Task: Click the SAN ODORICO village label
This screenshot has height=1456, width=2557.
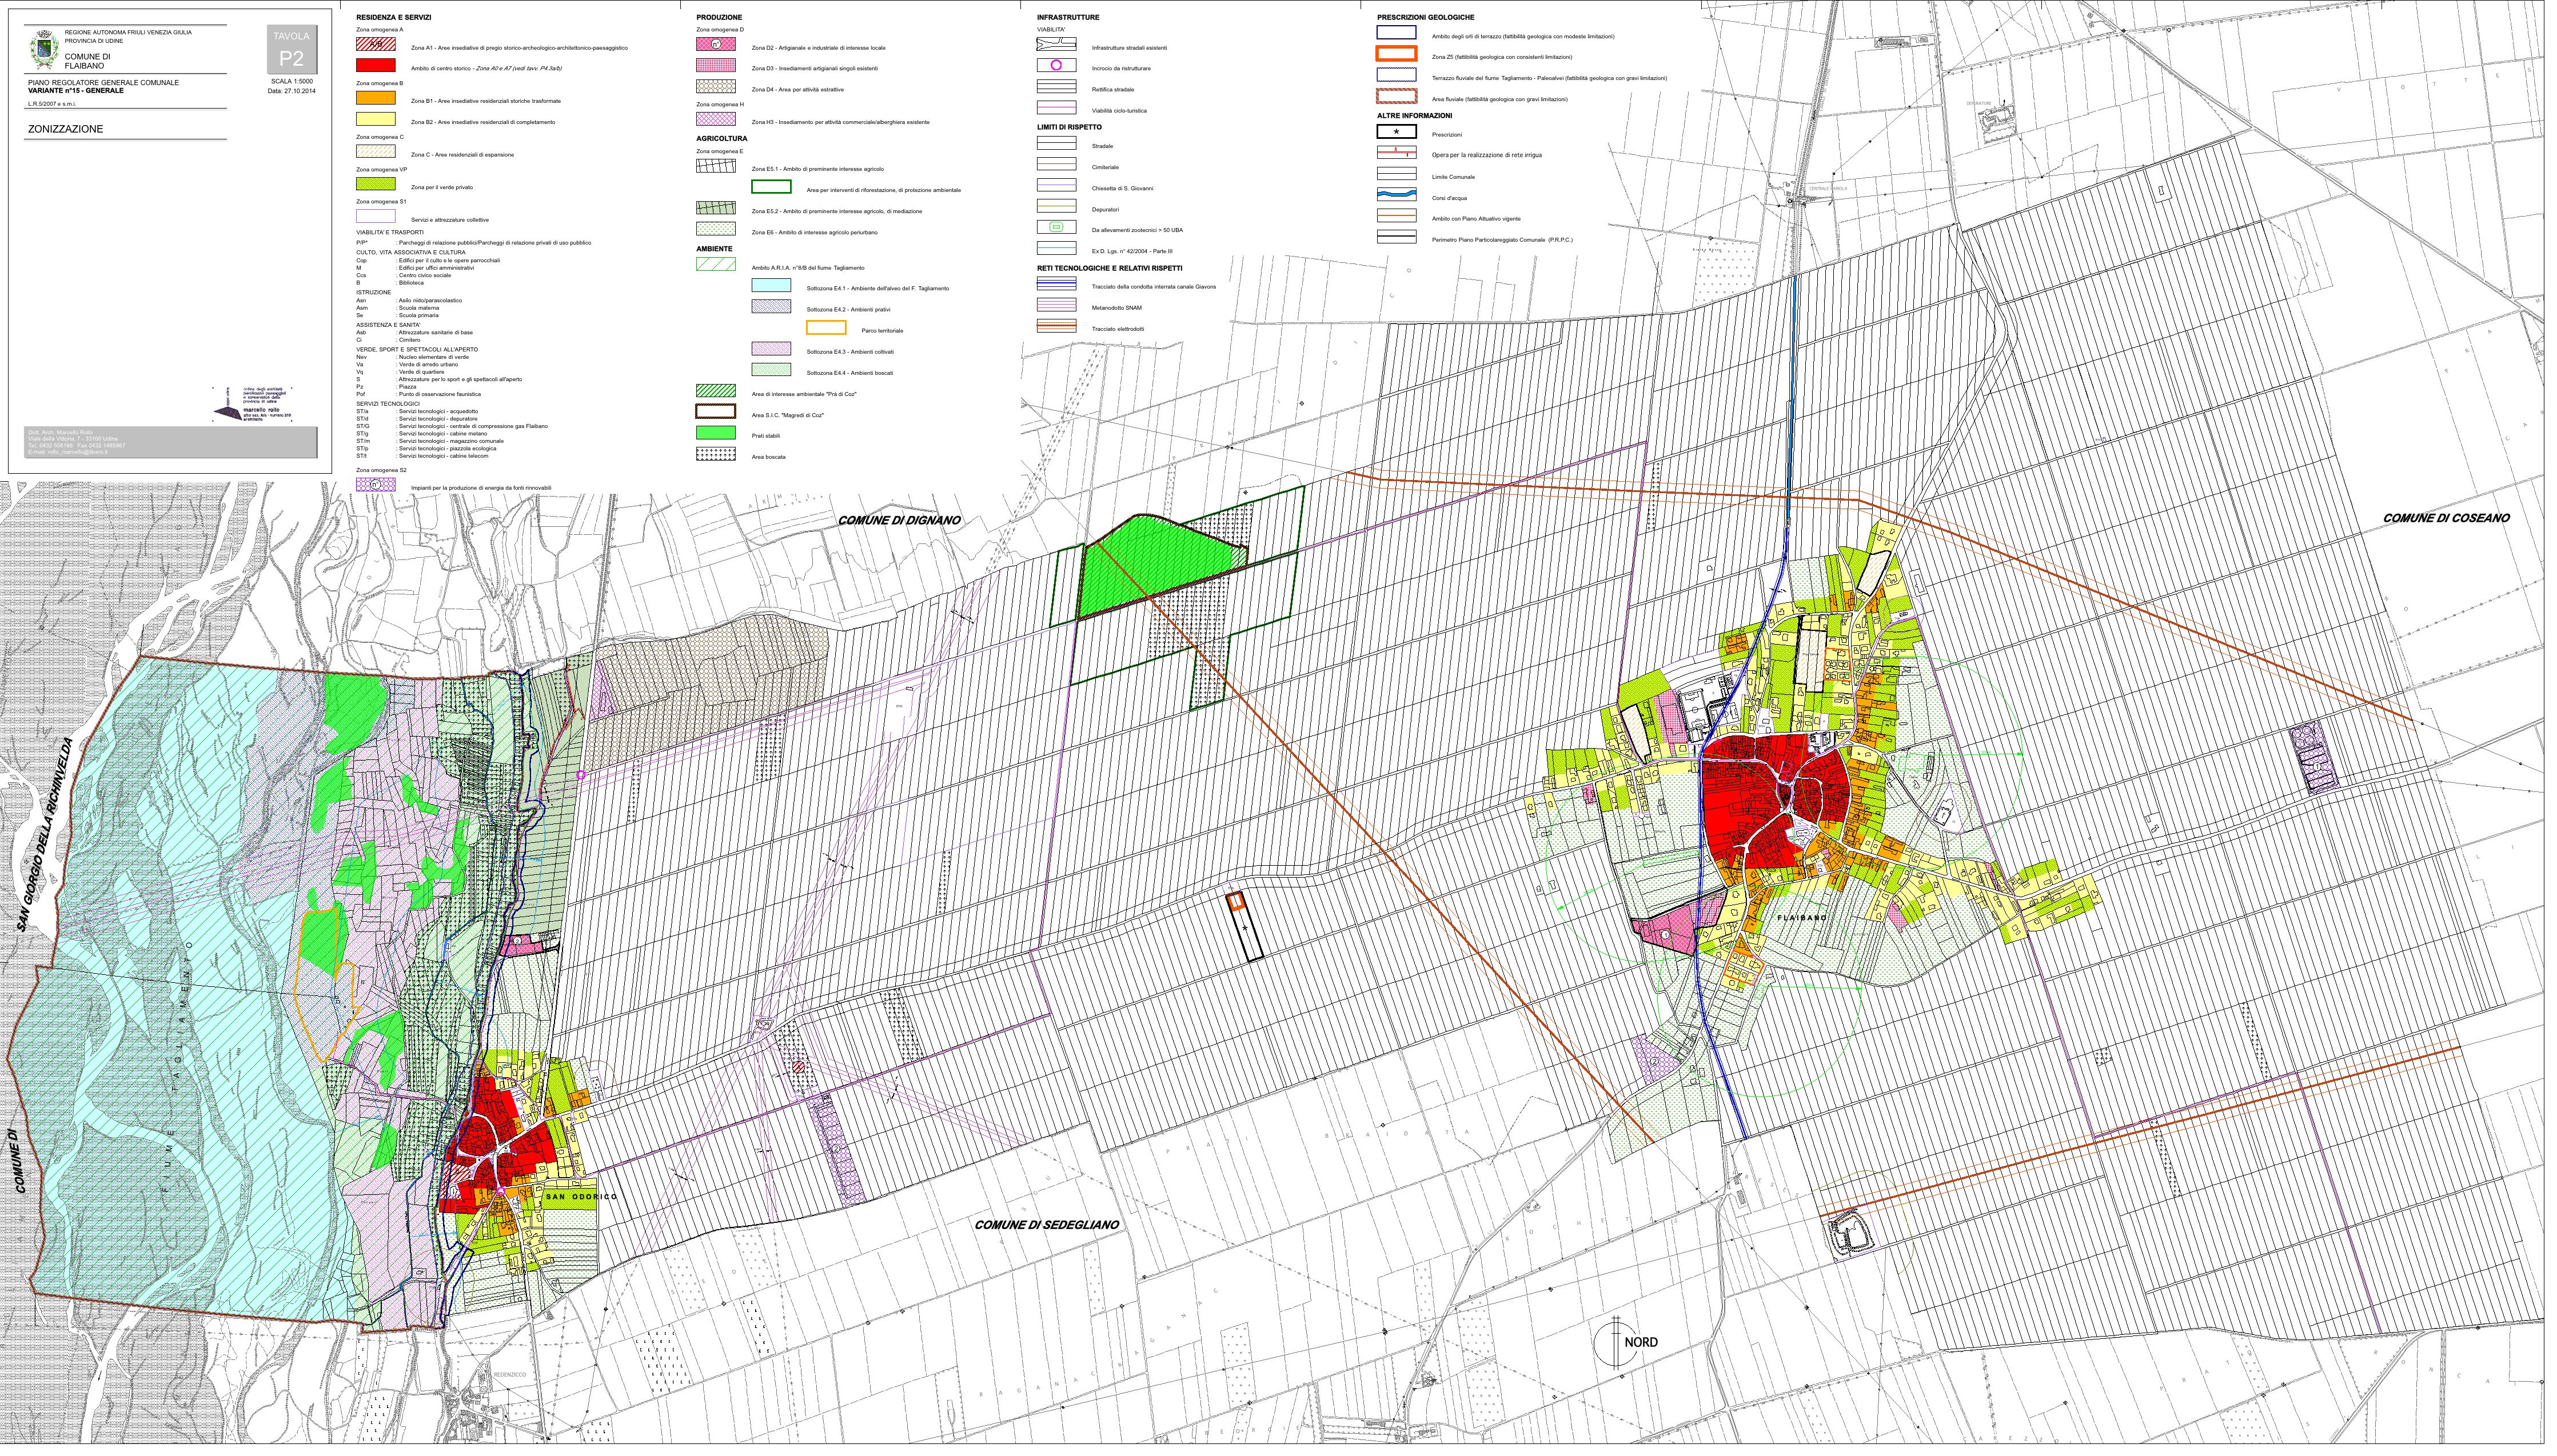Action: coord(581,1196)
